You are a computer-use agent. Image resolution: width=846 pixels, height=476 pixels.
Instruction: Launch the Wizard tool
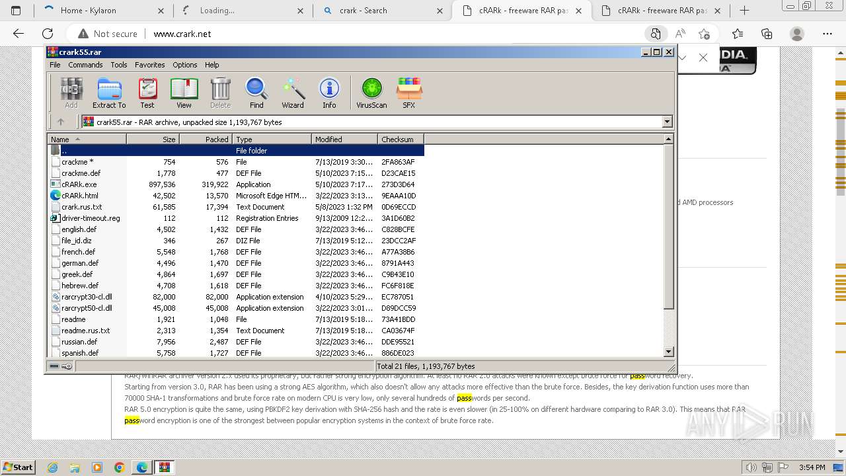[x=293, y=93]
